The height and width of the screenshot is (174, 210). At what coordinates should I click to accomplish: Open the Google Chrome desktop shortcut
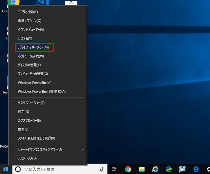(13, 3)
